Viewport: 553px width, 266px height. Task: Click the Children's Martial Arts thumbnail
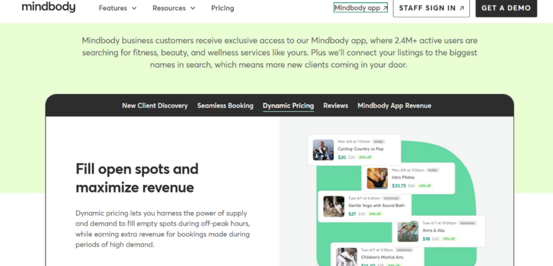(346, 257)
